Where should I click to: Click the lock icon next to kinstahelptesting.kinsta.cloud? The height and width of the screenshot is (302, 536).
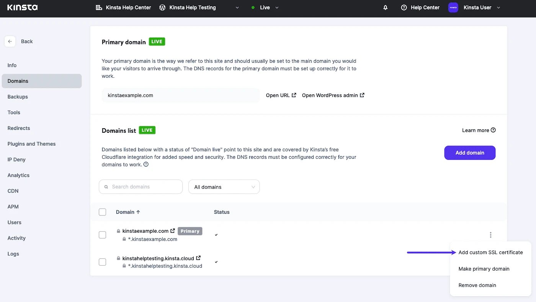pyautogui.click(x=119, y=258)
